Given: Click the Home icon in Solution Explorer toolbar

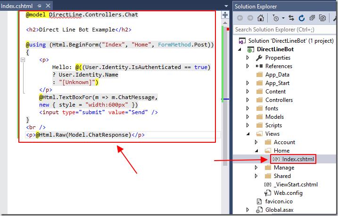Looking at the screenshot, I should [x=261, y=18].
